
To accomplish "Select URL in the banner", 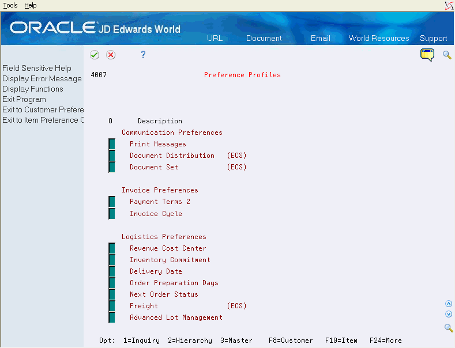I will click(215, 38).
